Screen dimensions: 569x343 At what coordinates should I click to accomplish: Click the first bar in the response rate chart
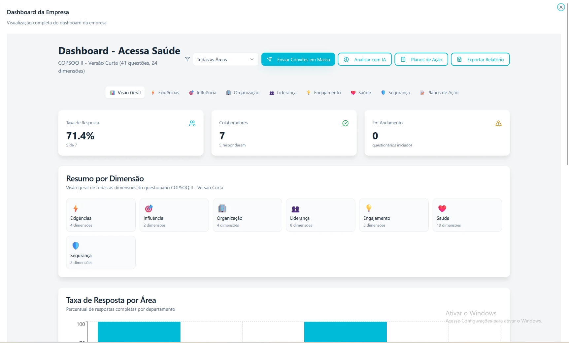(x=139, y=331)
